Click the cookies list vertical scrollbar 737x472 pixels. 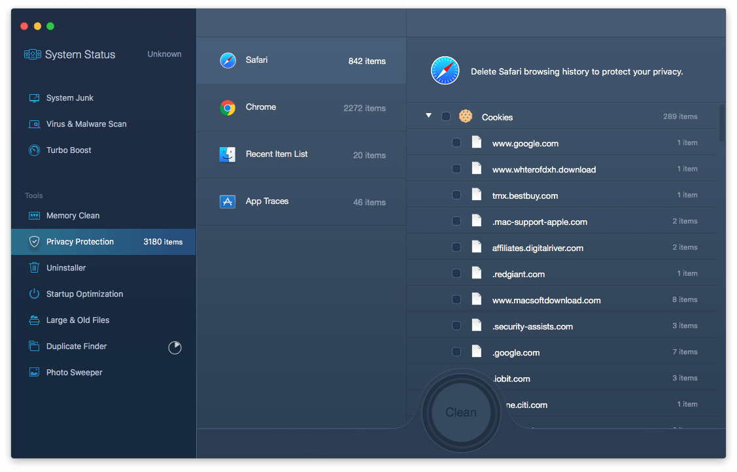click(722, 123)
